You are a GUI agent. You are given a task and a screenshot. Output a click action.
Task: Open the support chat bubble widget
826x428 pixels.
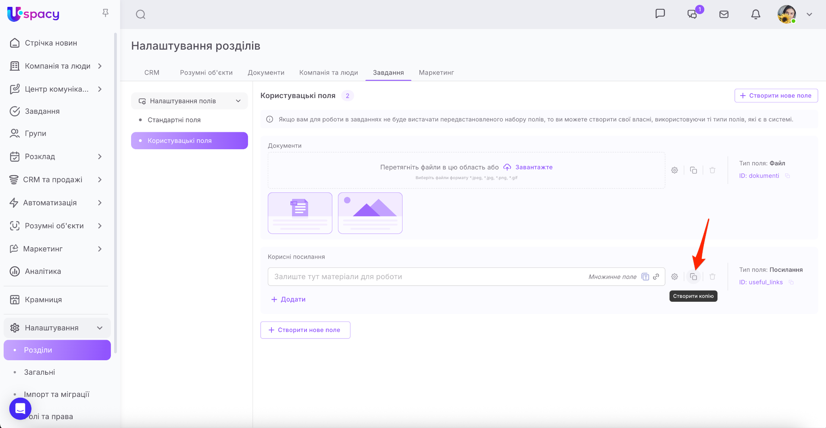pos(20,408)
